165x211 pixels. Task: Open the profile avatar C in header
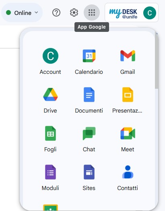[150, 13]
